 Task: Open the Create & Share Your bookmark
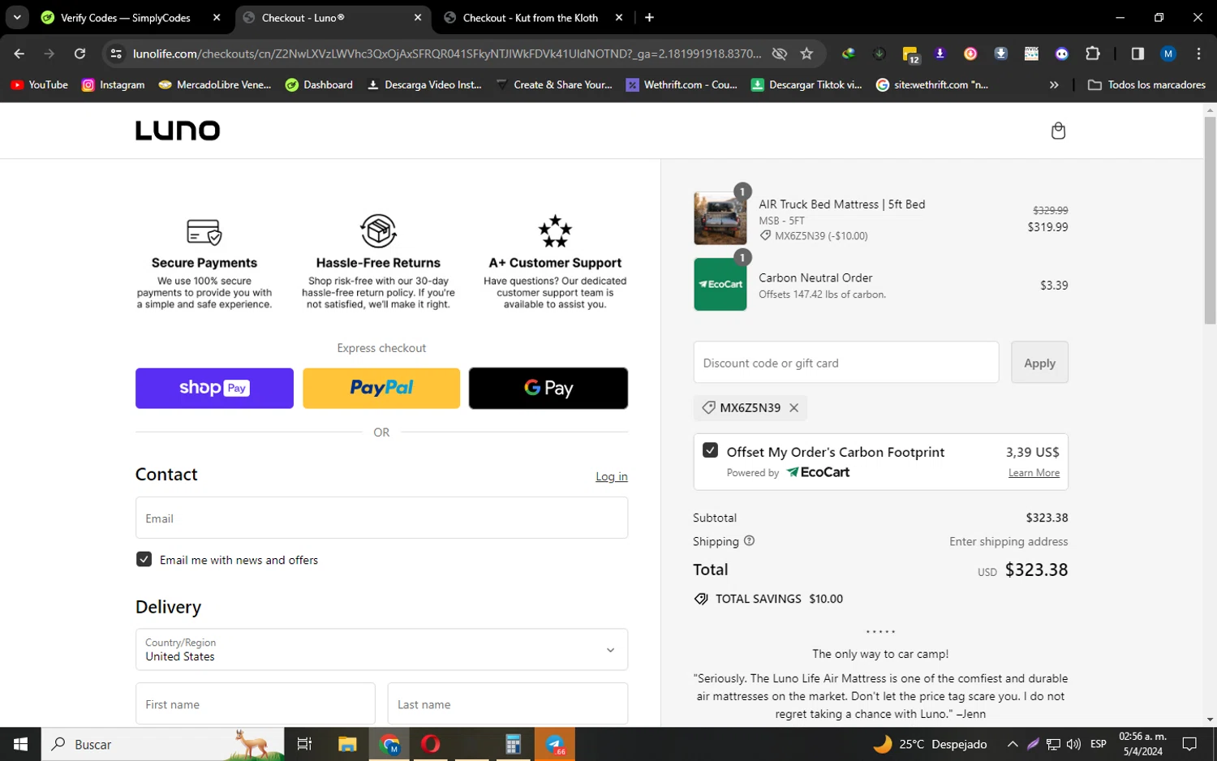pos(554,84)
